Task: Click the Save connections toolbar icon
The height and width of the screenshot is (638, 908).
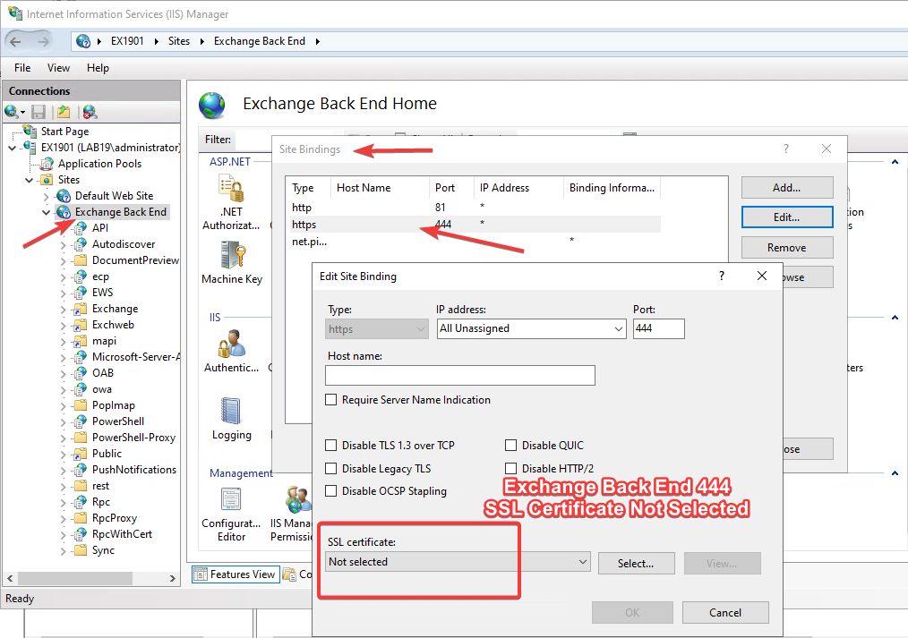Action: click(39, 112)
